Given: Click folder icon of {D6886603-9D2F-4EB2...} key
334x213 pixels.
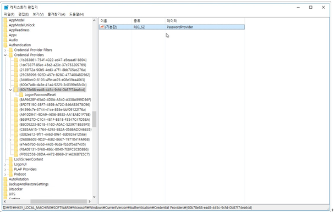Looking at the screenshot, I should point(16,139).
